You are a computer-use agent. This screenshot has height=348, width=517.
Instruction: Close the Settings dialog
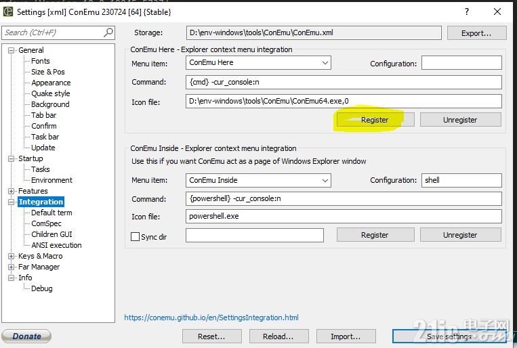(x=497, y=12)
